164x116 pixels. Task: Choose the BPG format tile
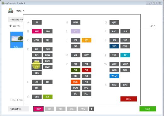click(48, 31)
